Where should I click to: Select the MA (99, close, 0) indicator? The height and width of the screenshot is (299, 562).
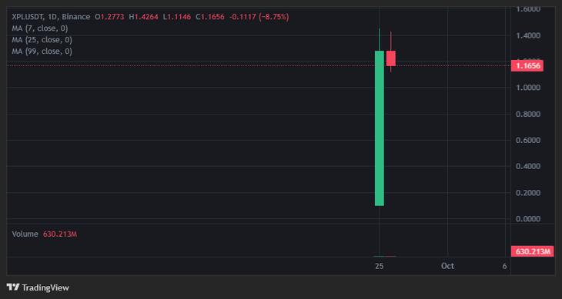click(x=42, y=51)
